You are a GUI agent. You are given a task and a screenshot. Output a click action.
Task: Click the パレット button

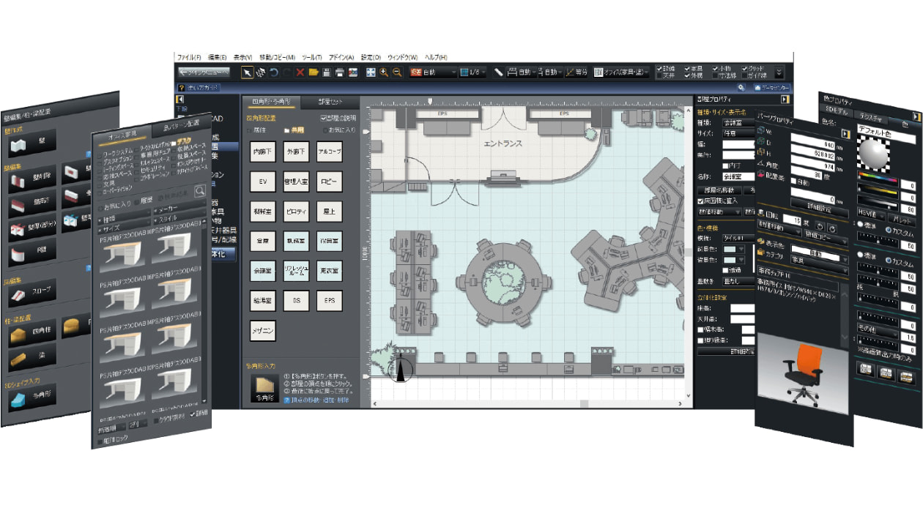(x=902, y=220)
